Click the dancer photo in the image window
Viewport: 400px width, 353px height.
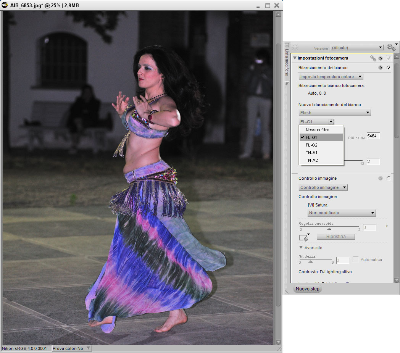coord(138,178)
